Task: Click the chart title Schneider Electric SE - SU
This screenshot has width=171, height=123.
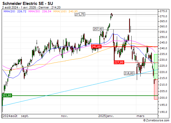Action: tap(28, 4)
